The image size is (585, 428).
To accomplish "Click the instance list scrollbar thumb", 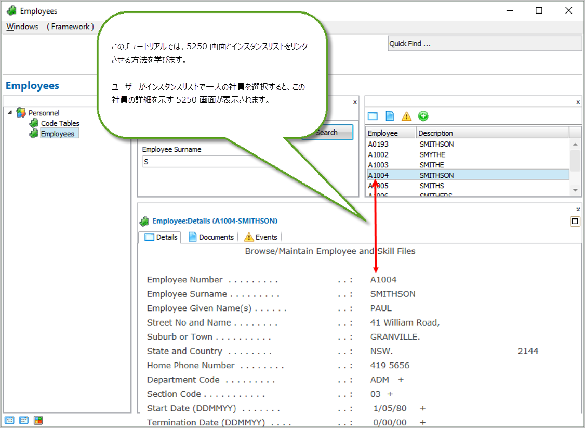I will click(x=575, y=160).
